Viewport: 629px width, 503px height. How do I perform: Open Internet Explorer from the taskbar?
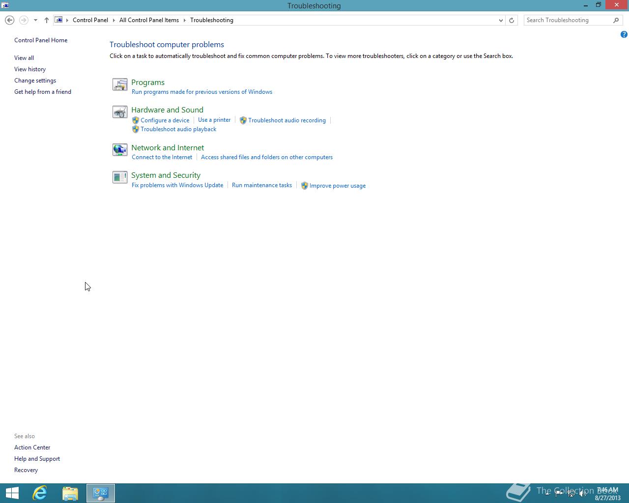[x=40, y=493]
